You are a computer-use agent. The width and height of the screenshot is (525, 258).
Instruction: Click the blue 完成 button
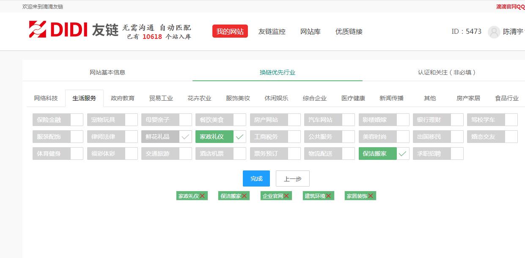[x=256, y=178]
